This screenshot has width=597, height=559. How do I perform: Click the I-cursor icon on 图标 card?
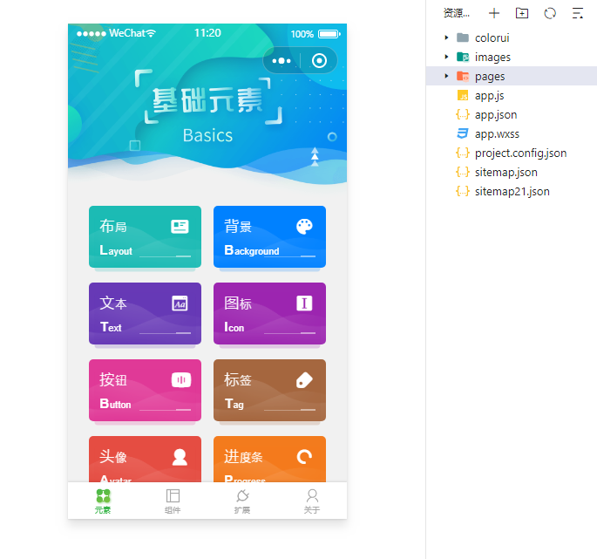(x=304, y=303)
